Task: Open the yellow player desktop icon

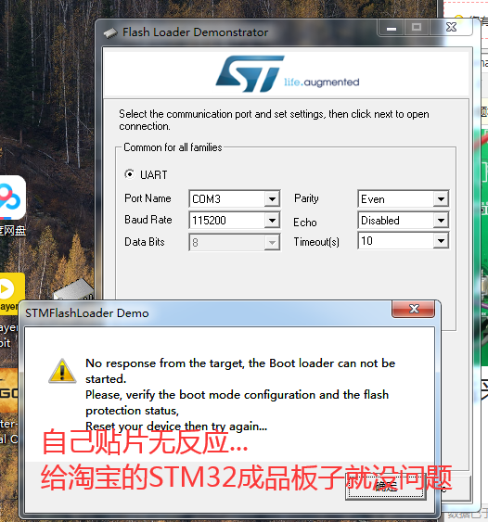Action: coord(12,293)
